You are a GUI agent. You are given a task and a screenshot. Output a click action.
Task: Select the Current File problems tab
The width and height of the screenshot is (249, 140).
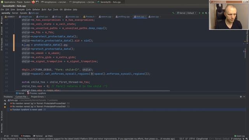pos(22,97)
